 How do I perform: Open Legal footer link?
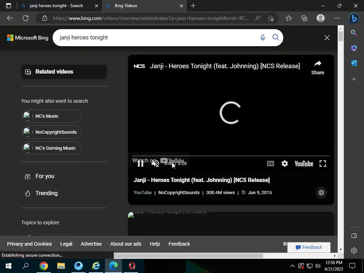pyautogui.click(x=66, y=244)
